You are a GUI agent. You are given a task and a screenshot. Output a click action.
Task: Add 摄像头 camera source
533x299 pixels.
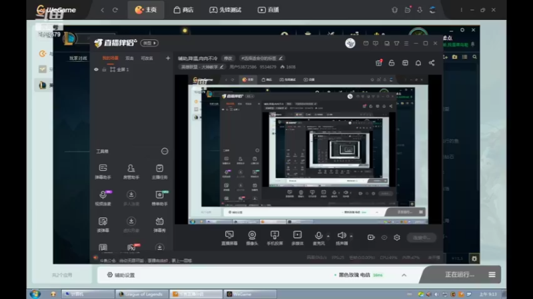pos(252,238)
